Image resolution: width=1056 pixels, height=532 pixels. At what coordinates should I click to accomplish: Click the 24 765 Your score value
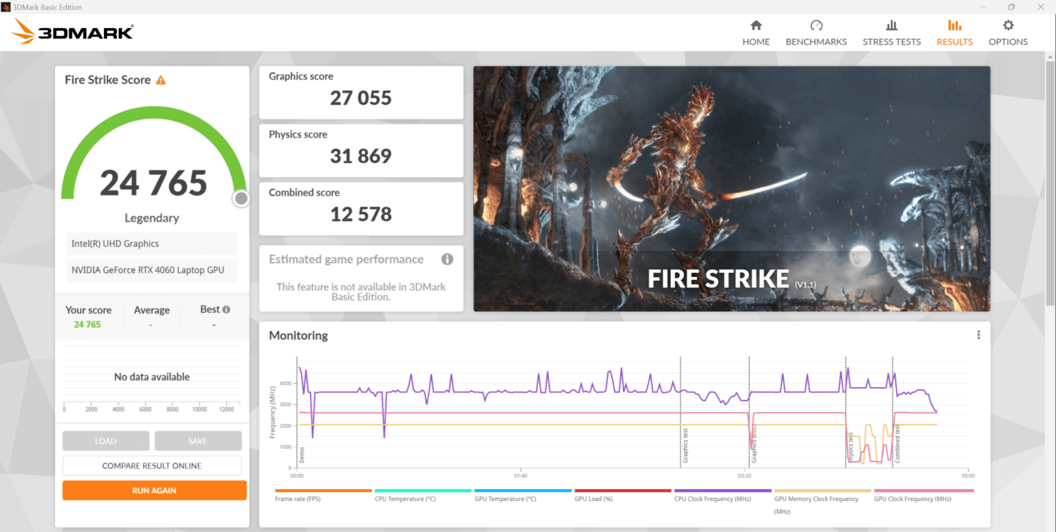click(87, 324)
